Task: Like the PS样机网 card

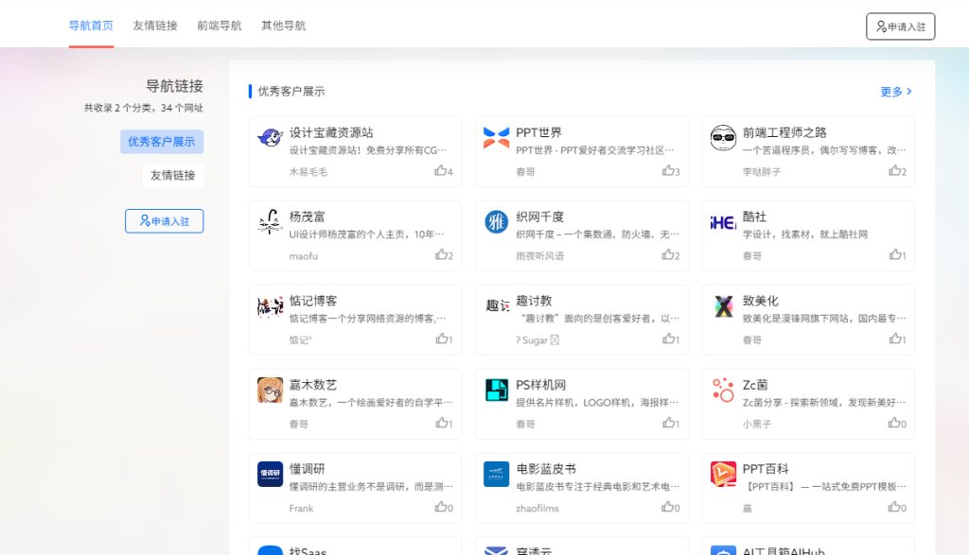Action: click(x=671, y=423)
